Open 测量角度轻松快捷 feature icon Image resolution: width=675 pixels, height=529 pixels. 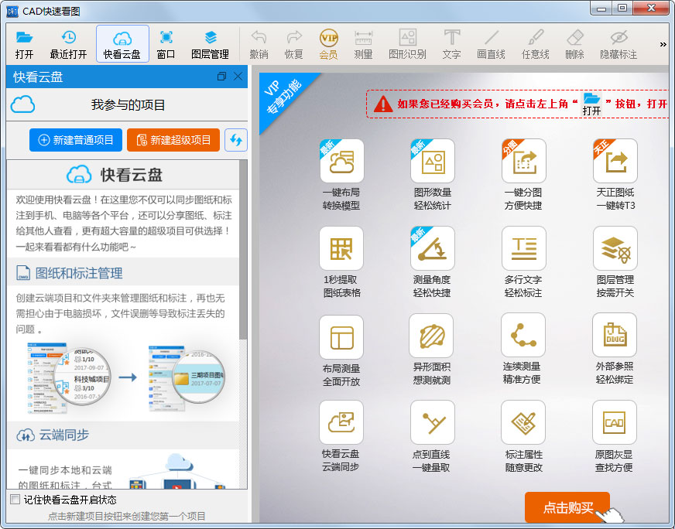pyautogui.click(x=433, y=248)
